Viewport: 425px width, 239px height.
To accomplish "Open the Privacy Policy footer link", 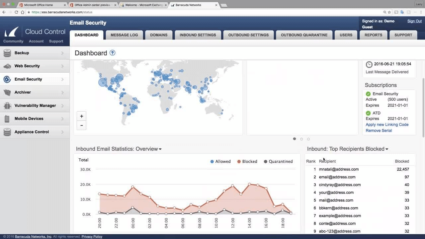I will (x=92, y=237).
